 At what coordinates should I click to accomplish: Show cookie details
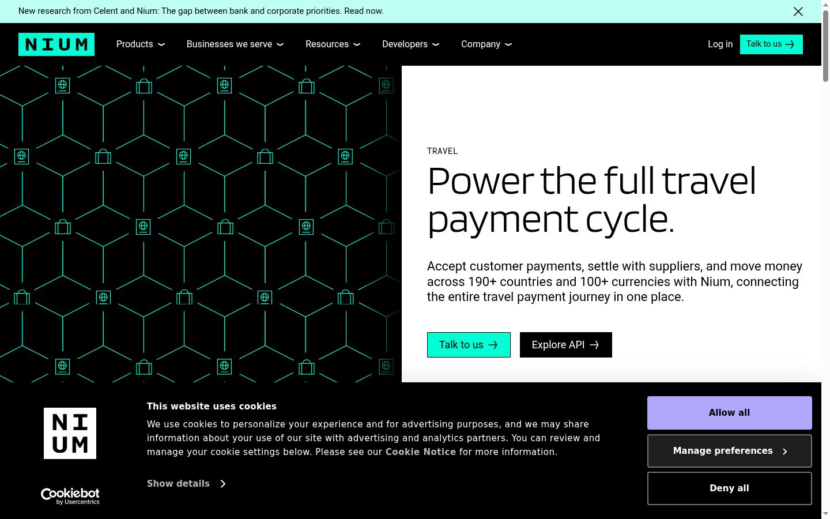[186, 483]
